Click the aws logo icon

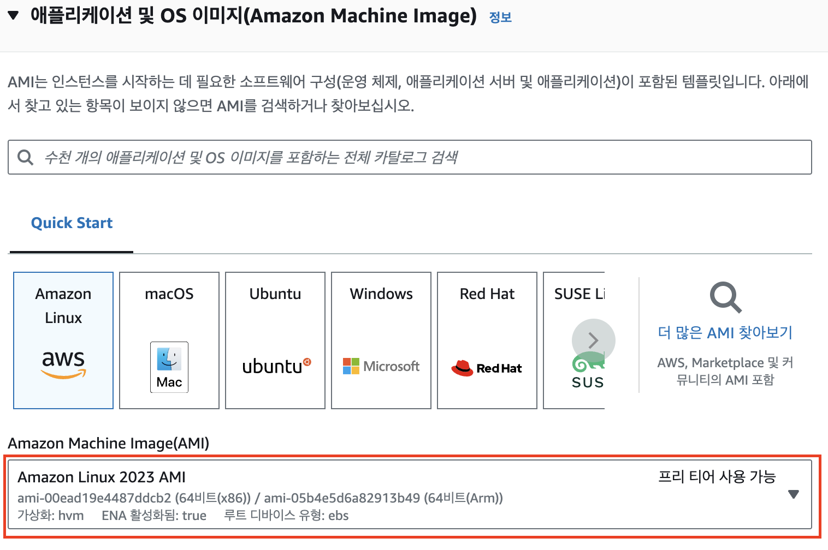63,364
